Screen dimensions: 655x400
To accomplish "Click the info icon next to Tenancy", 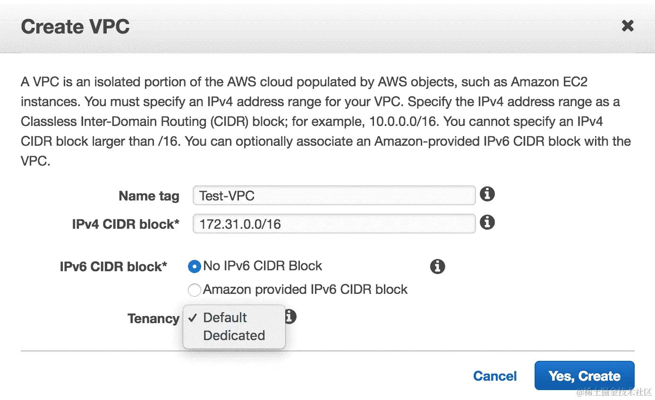I will pos(291,317).
